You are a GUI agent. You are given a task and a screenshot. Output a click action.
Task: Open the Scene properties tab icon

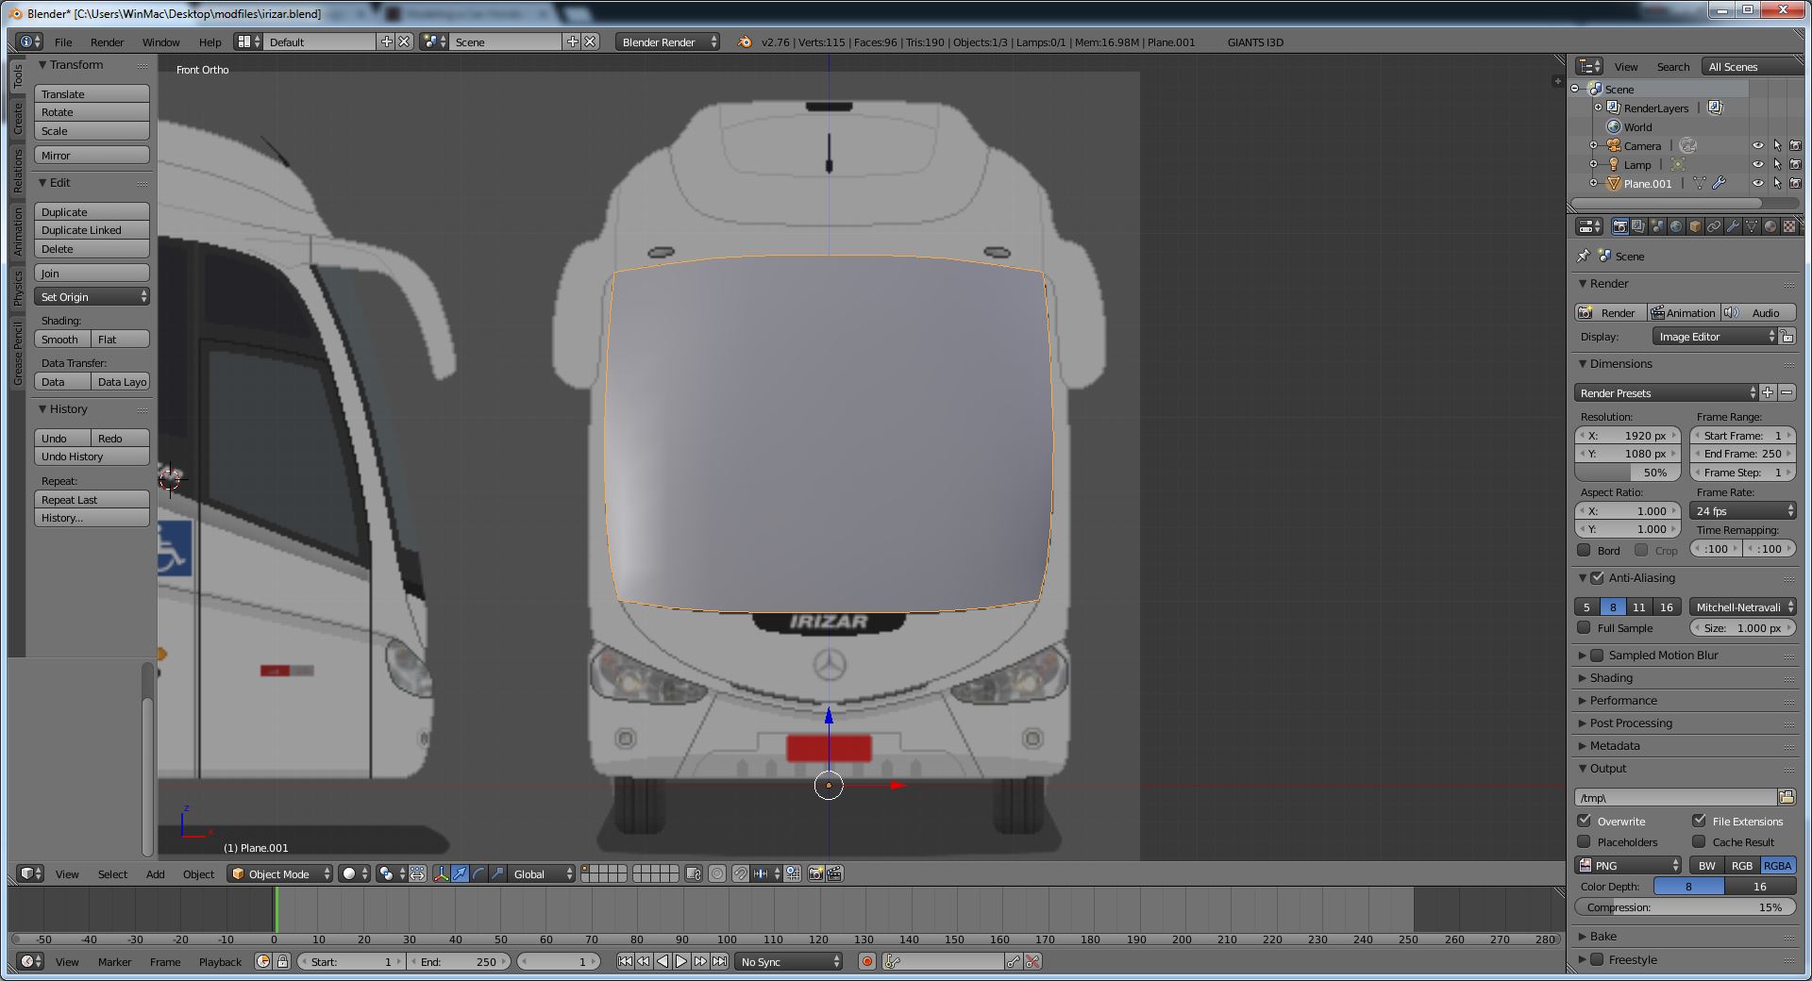(1657, 226)
